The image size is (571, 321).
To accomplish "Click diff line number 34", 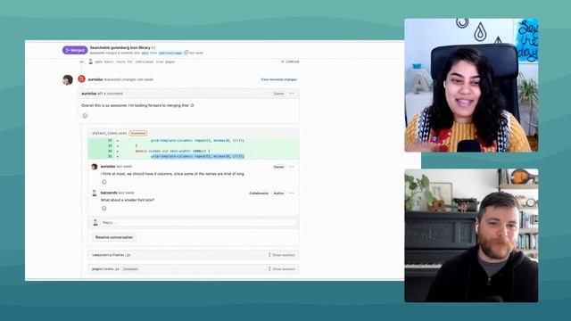I will point(110,151).
